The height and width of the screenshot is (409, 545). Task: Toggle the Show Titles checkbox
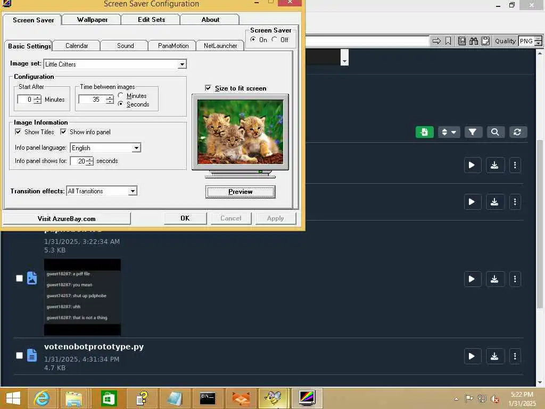point(18,132)
